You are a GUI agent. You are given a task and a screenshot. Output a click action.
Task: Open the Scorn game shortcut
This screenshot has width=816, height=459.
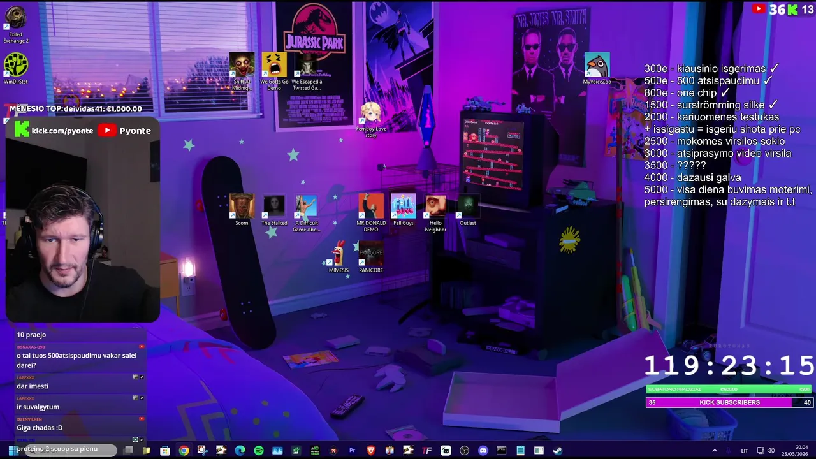pyautogui.click(x=242, y=210)
